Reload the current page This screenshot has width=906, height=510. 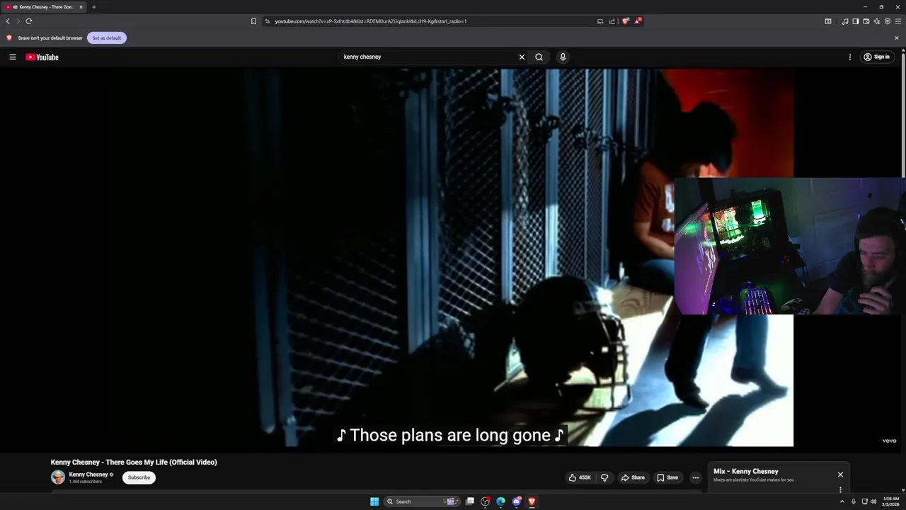(x=28, y=21)
